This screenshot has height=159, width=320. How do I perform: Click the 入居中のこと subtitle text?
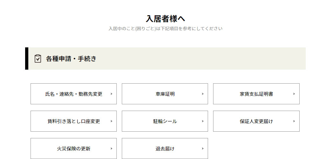point(165,29)
